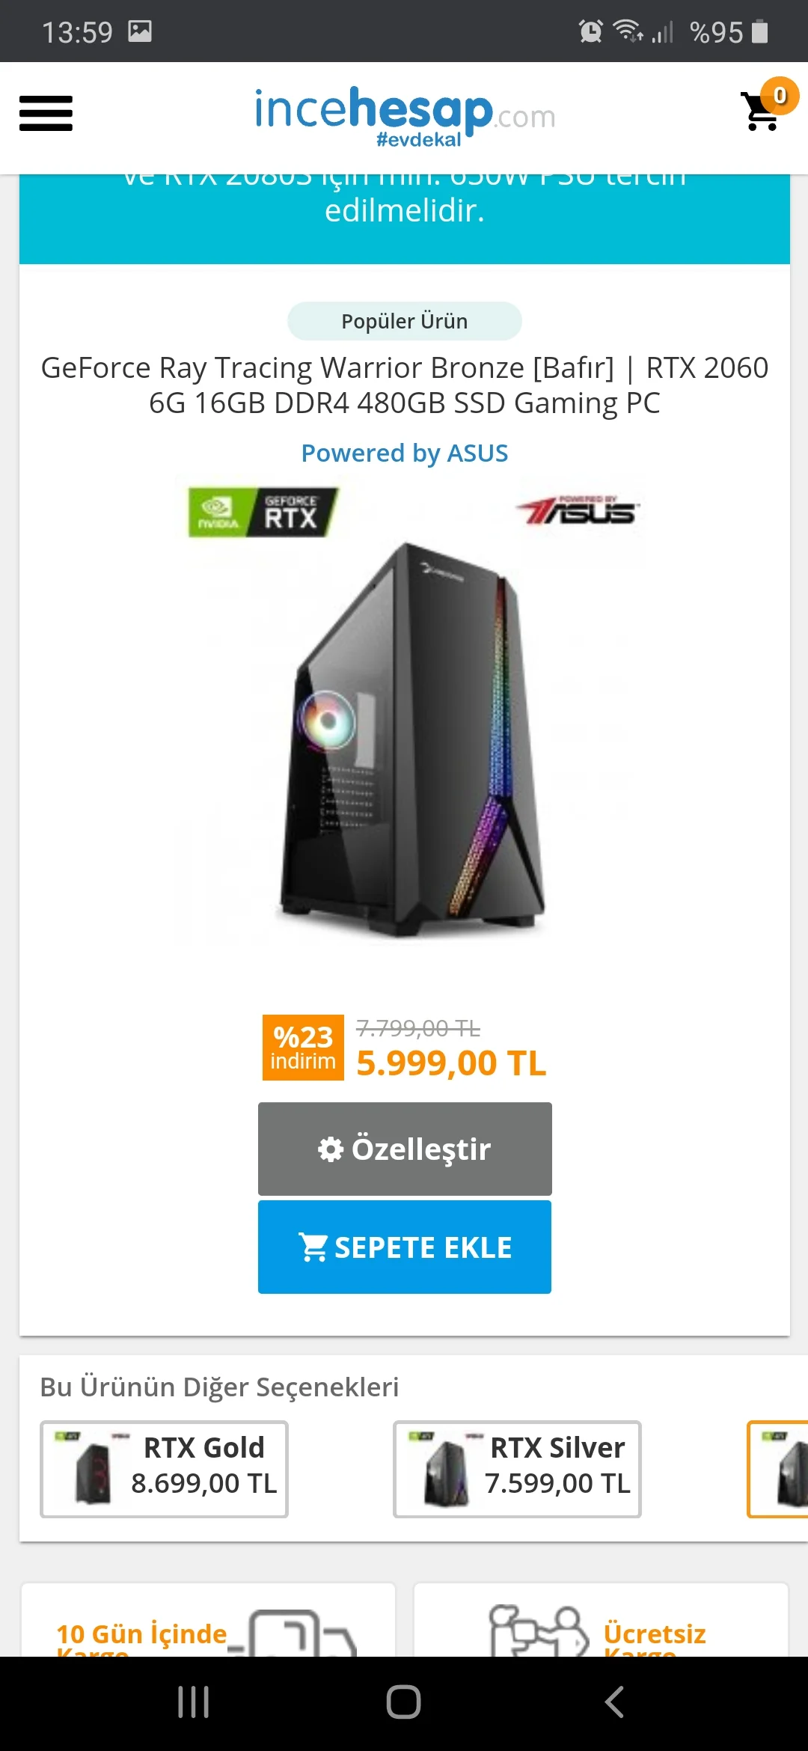Click the SEPETE EKLE button

point(405,1247)
